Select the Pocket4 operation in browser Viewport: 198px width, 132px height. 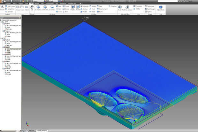[x=7, y=69]
